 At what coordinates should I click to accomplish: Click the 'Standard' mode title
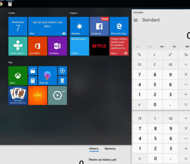151,20
